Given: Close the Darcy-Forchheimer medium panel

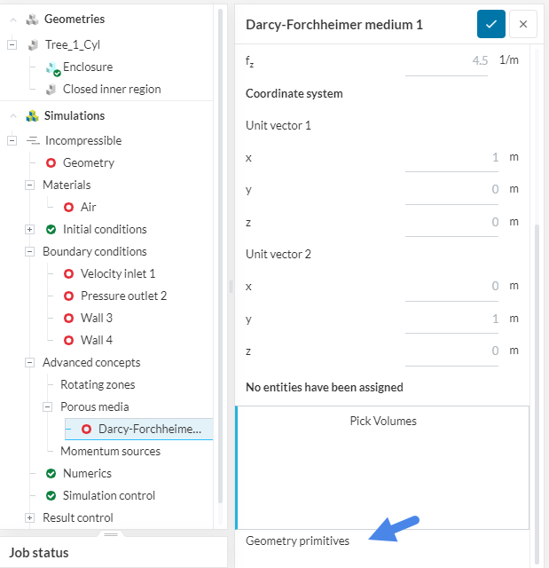Looking at the screenshot, I should [x=523, y=24].
